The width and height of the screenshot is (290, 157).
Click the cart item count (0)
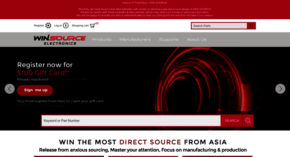(97, 23)
